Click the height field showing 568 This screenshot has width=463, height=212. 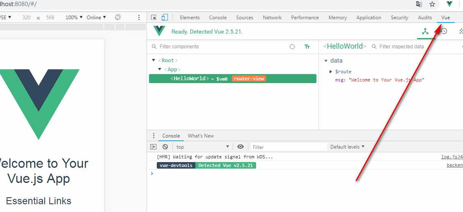(50, 17)
